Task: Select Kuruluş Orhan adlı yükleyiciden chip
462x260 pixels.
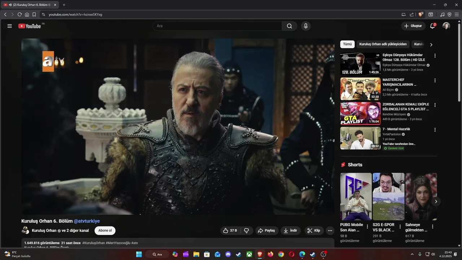Action: coord(383,44)
